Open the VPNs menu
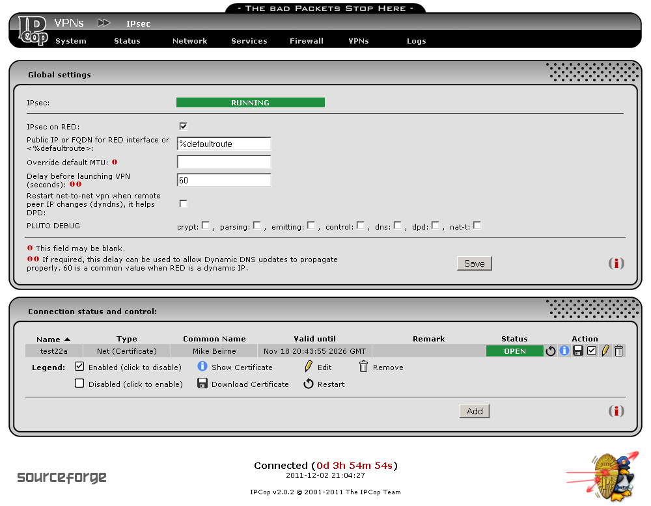Viewport: 651px width, 506px height. [359, 41]
